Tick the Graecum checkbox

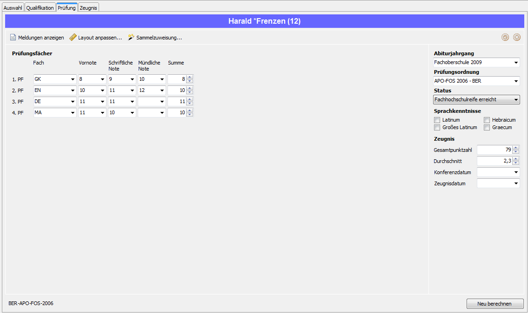click(487, 127)
